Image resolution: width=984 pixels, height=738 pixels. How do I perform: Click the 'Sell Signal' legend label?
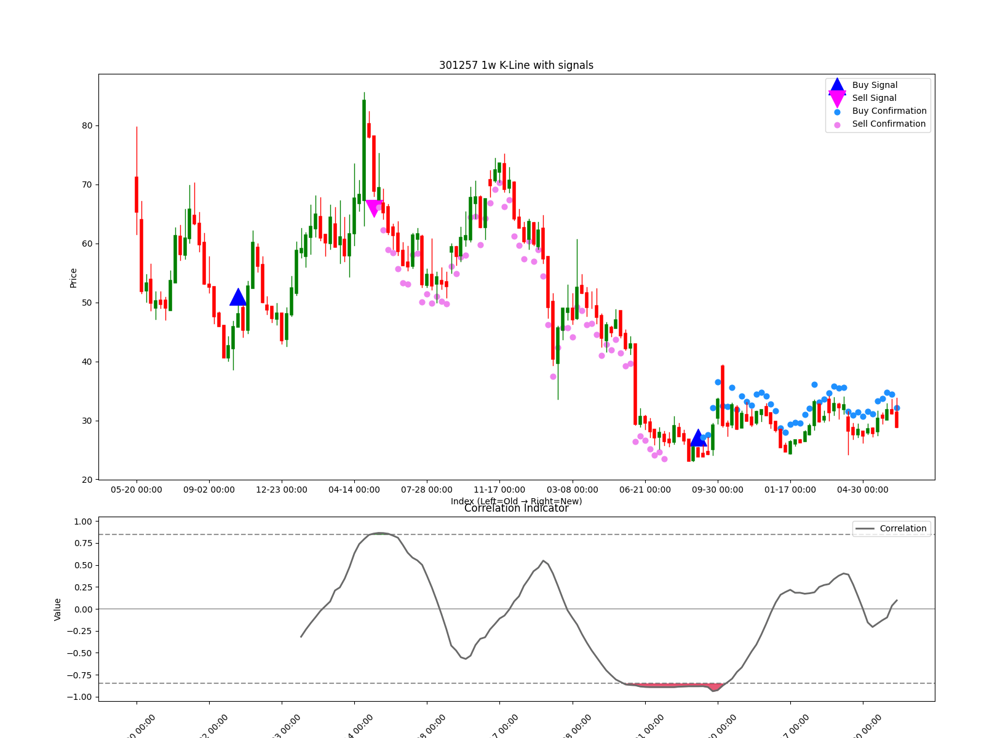874,98
